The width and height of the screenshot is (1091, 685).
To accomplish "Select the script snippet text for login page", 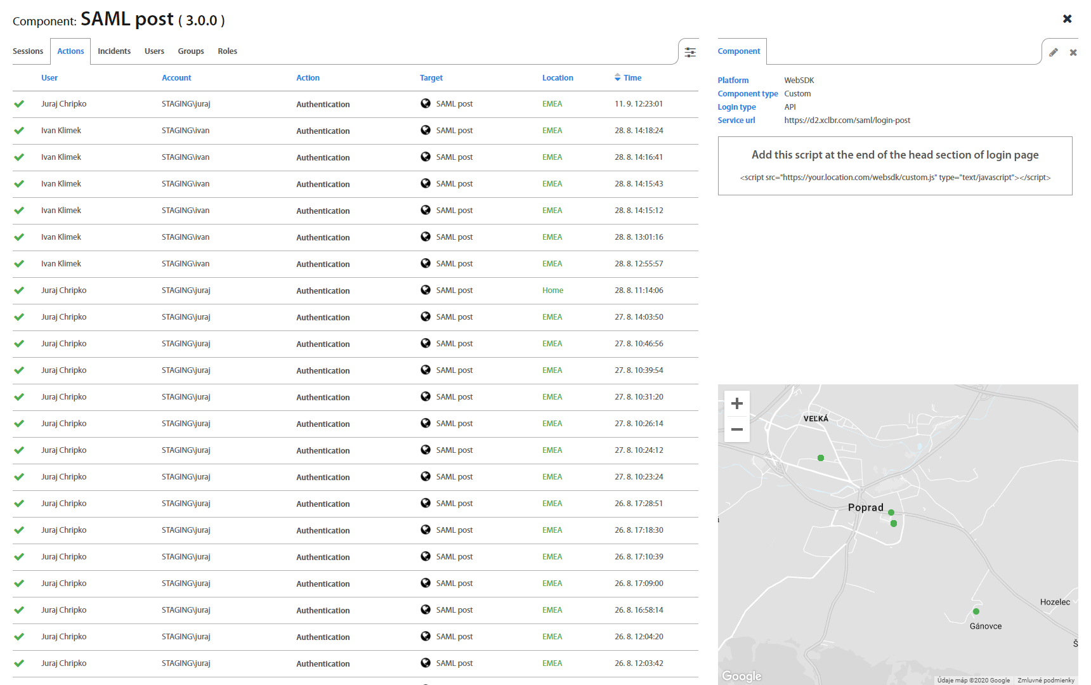I will (895, 178).
